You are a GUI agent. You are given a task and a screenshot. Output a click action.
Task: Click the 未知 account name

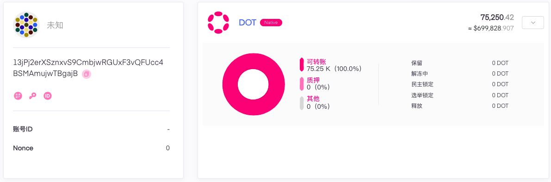(55, 25)
